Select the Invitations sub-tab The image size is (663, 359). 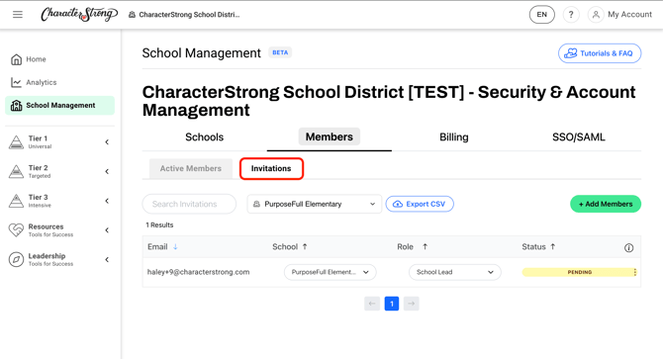click(271, 168)
